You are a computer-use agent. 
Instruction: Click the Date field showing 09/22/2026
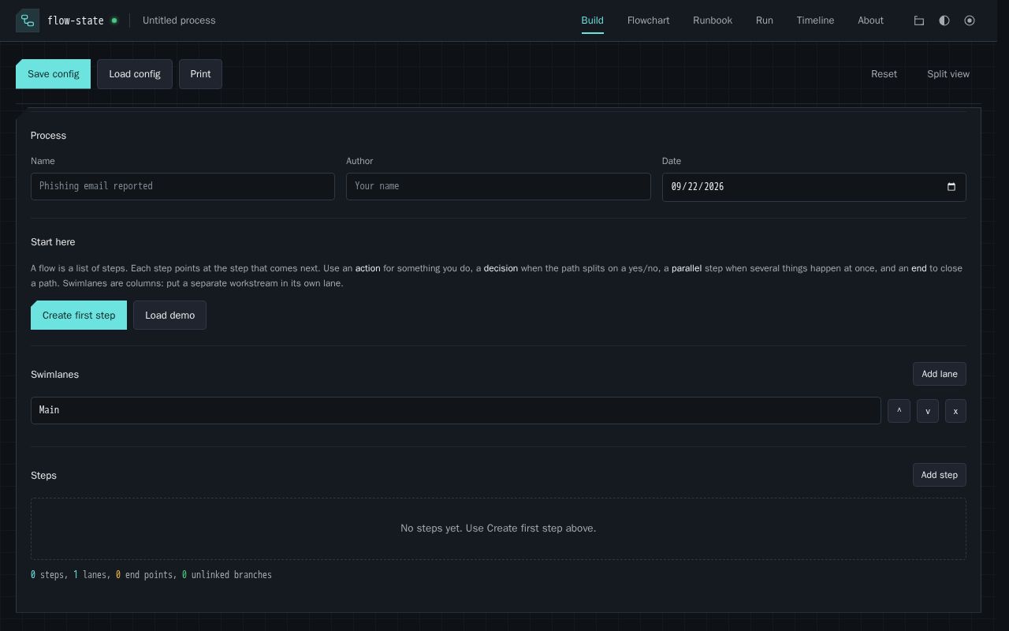[x=814, y=187]
